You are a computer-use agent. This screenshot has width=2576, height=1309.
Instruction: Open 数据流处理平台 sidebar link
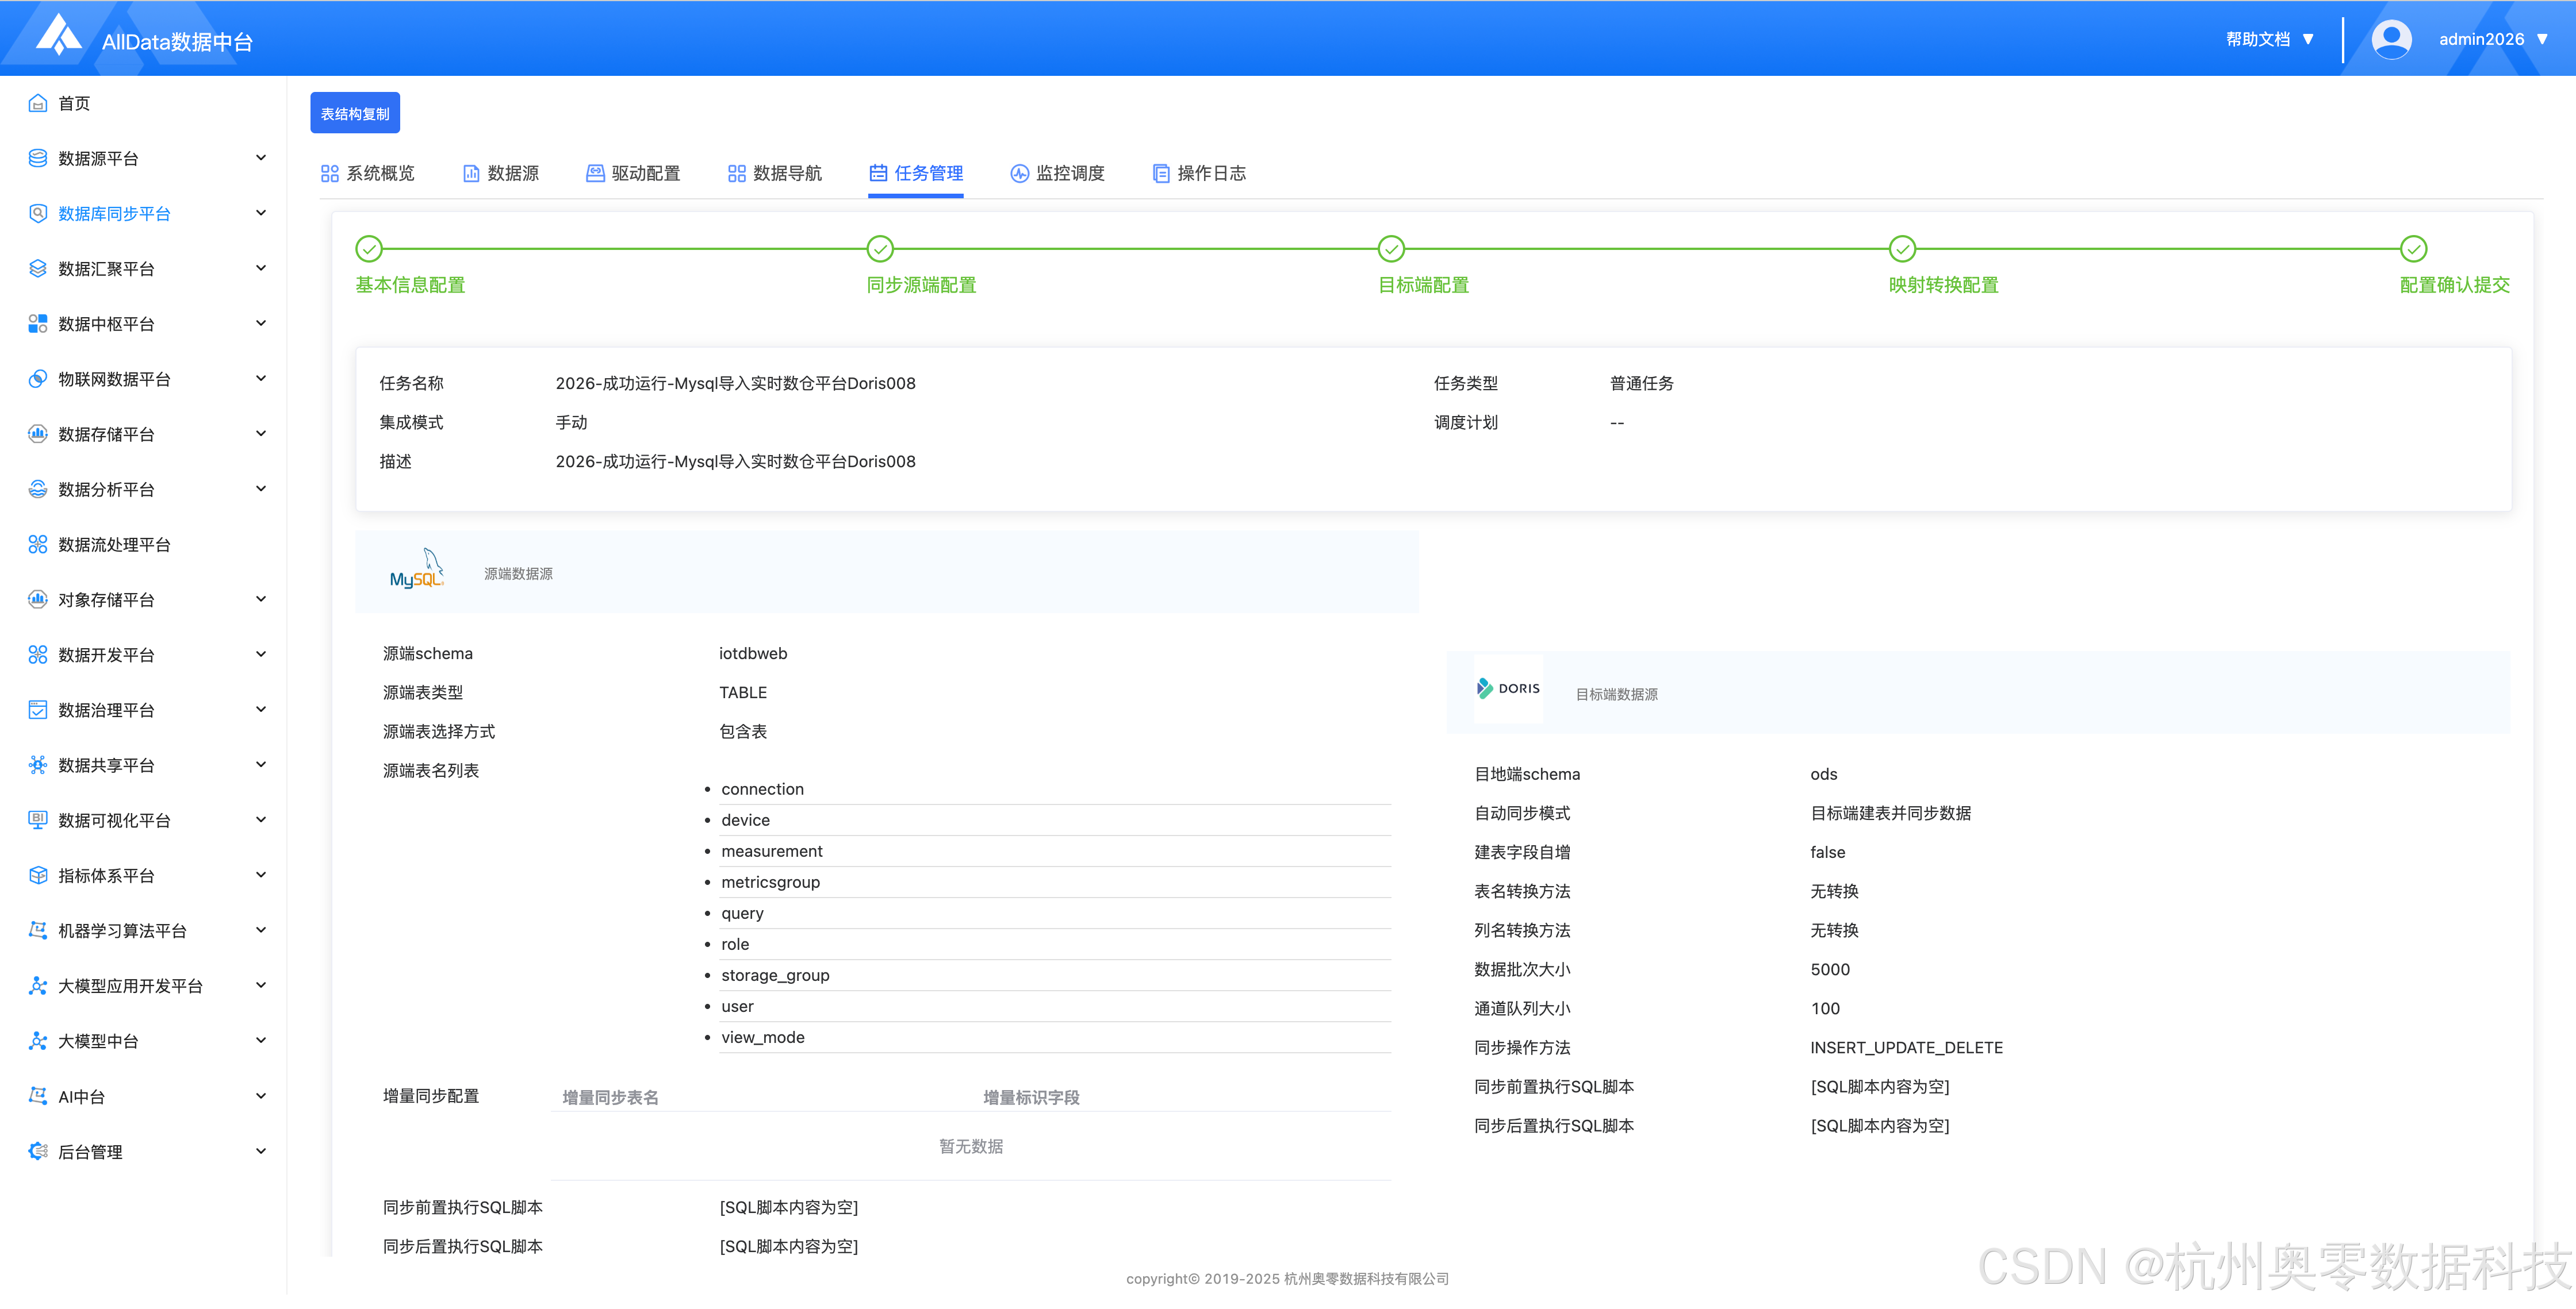pos(114,545)
